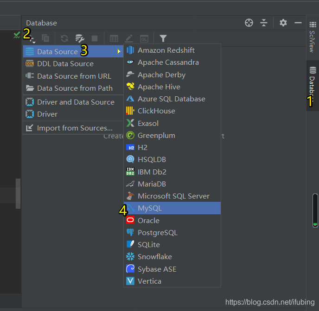Viewport: 319px width, 311px height.
Task: Open the query console QL icon
Action: point(144,38)
